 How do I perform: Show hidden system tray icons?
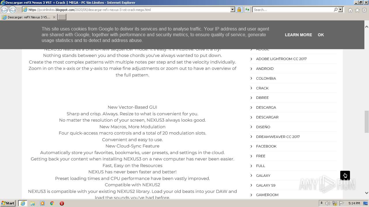click(322, 203)
